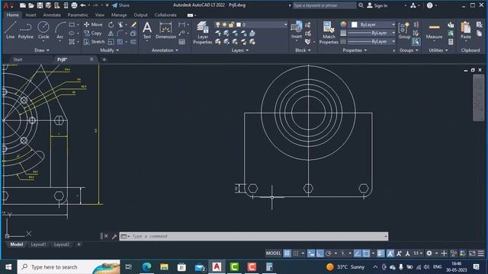The image size is (488, 274).
Task: Click the Save icon in quick access toolbar
Action: 40,5
